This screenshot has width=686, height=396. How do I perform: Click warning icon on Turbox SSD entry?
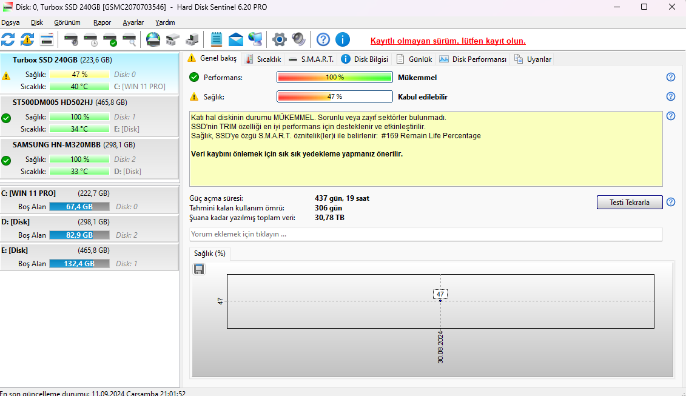point(6,76)
